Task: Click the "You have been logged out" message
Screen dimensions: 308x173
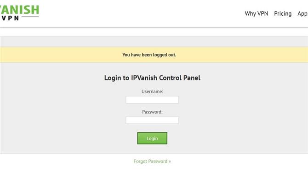Action: click(x=149, y=55)
